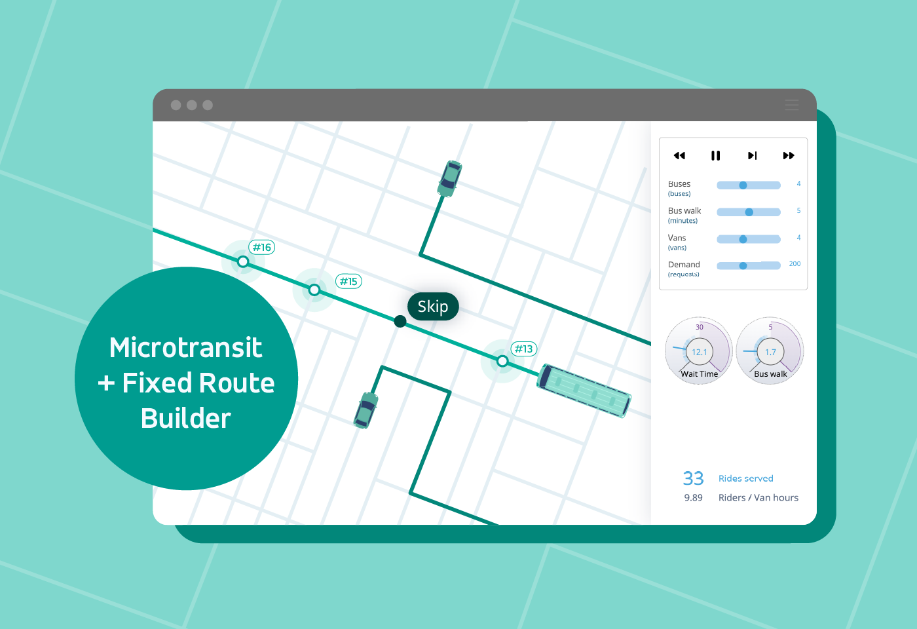
Task: Move the Bus walk minutes slider
Action: click(749, 212)
